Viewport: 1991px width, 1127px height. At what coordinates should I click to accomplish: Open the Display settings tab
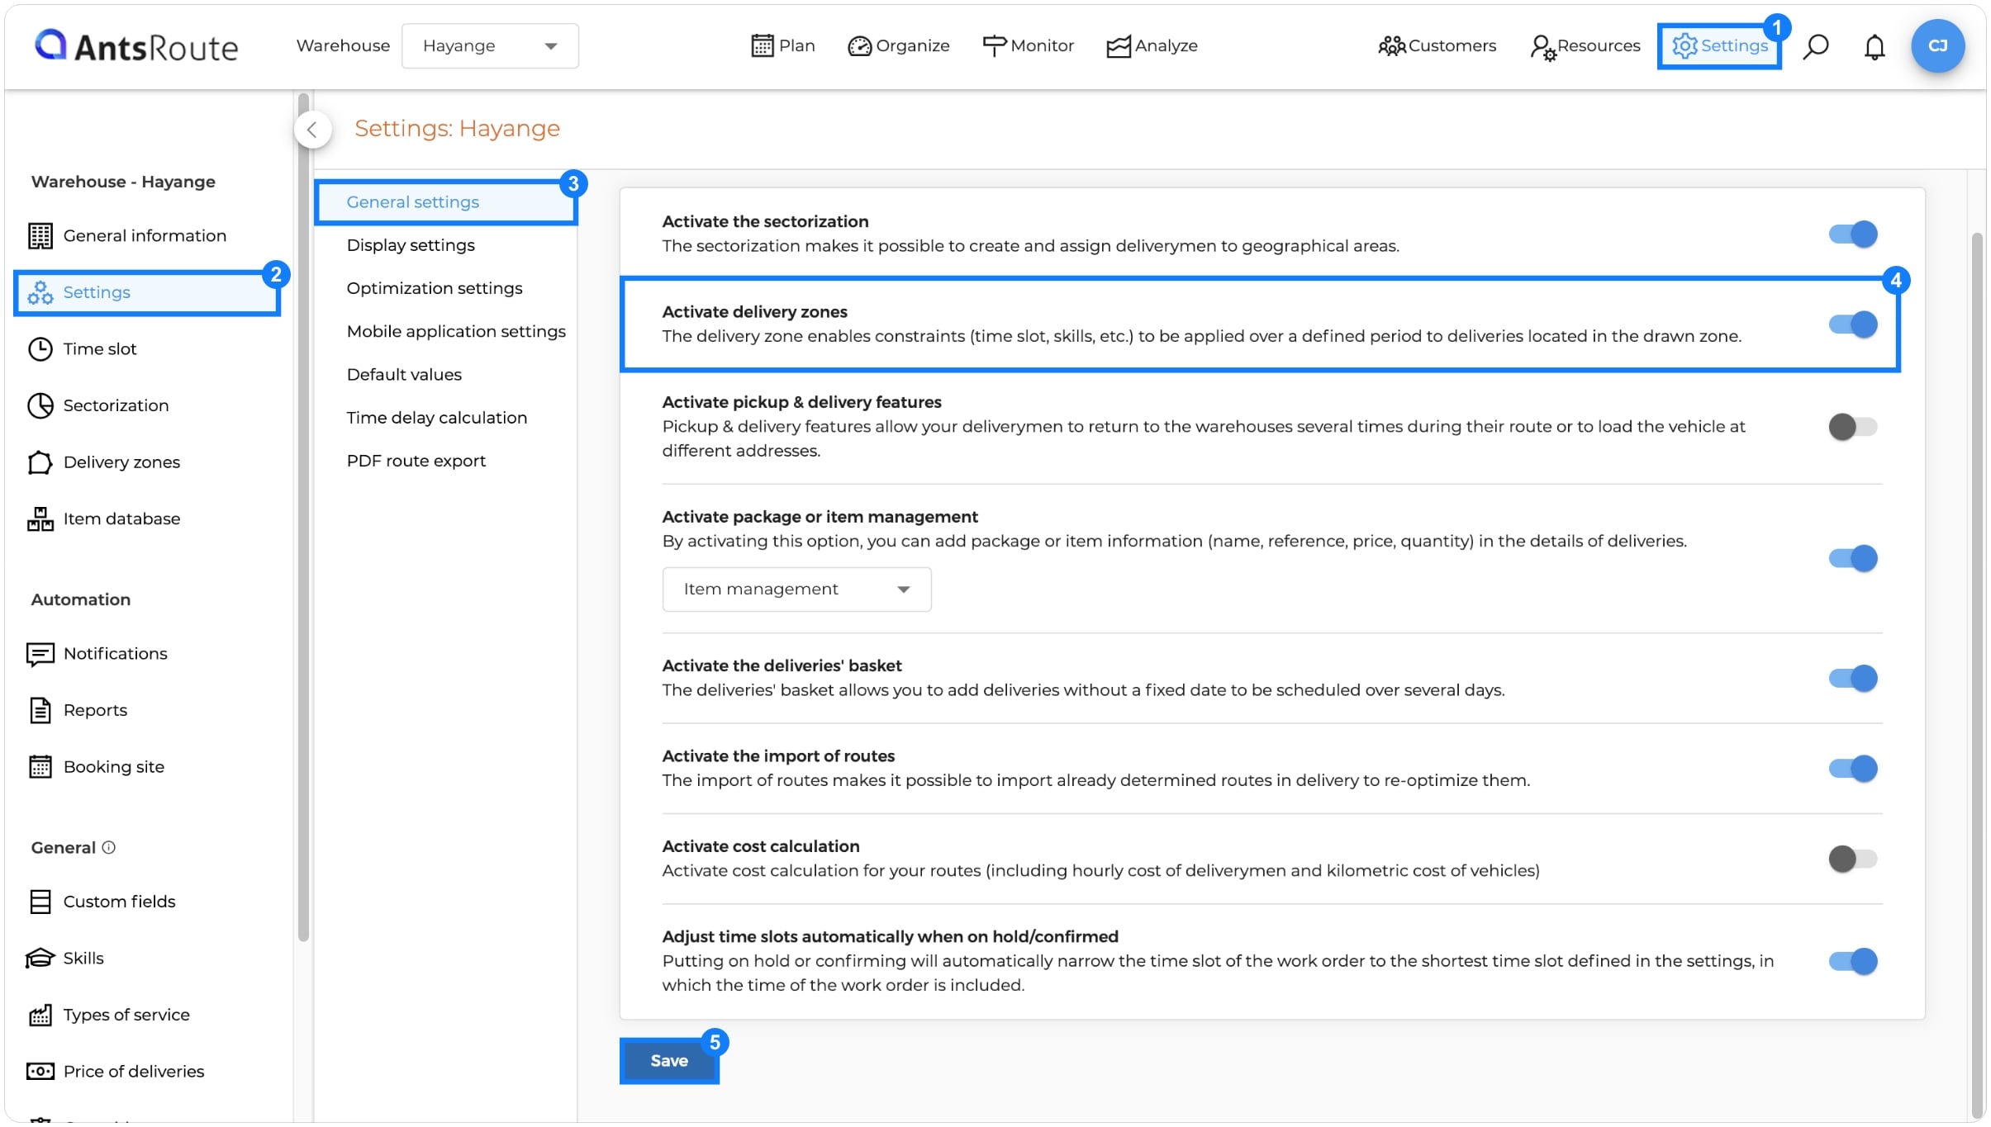pyautogui.click(x=411, y=245)
